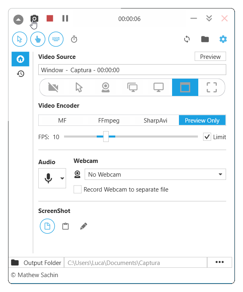Image resolution: width=243 pixels, height=292 pixels.
Task: Toggle include mouse cursor in recording
Action: coord(20,39)
